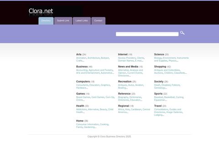
Task: Open the Bodyart subcategory link
Action: point(105,58)
